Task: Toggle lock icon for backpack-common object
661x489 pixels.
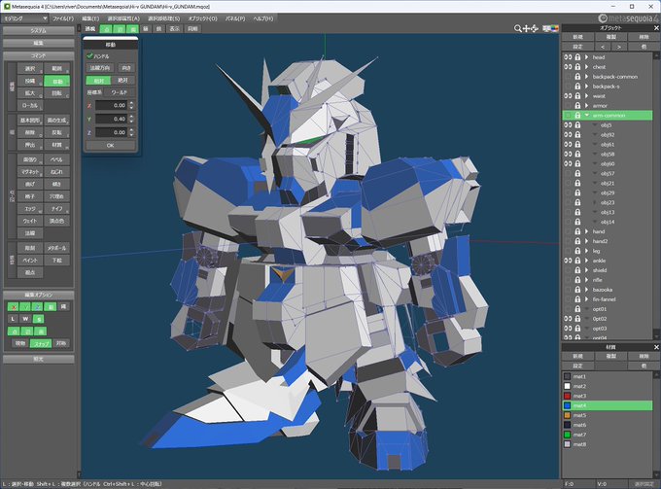Action: pyautogui.click(x=578, y=76)
